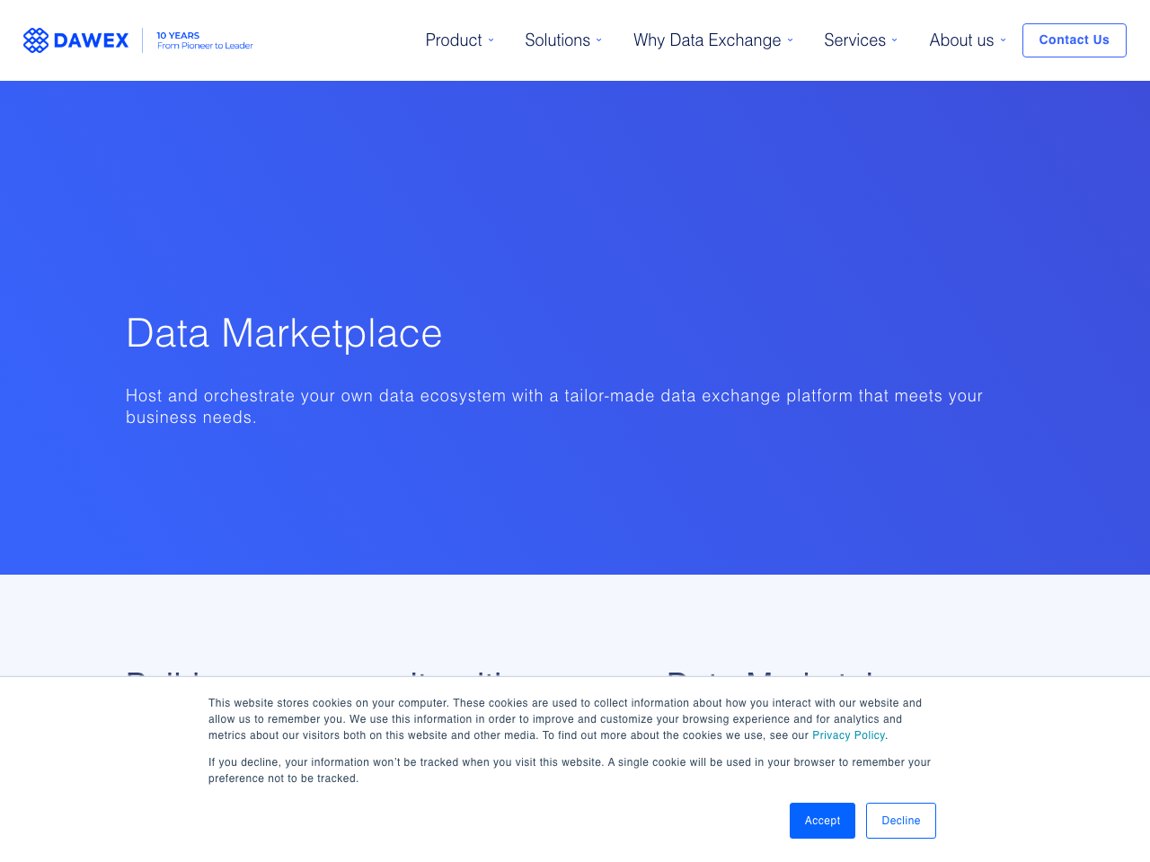Expand the Why Data Exchange chevron

point(789,40)
